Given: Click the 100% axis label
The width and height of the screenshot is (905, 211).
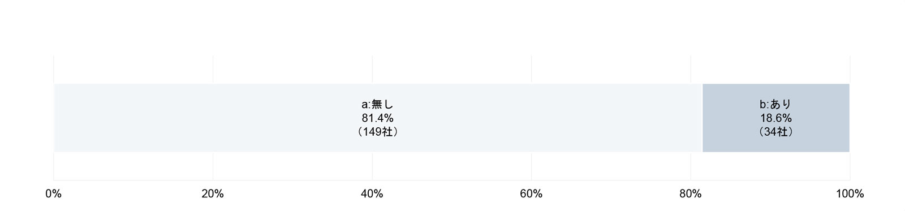Looking at the screenshot, I should [850, 194].
